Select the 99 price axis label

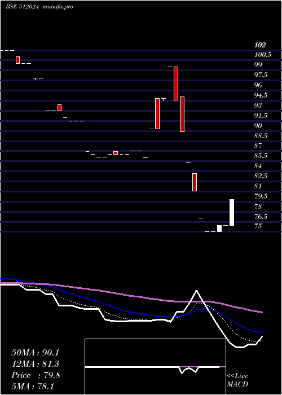pos(258,64)
